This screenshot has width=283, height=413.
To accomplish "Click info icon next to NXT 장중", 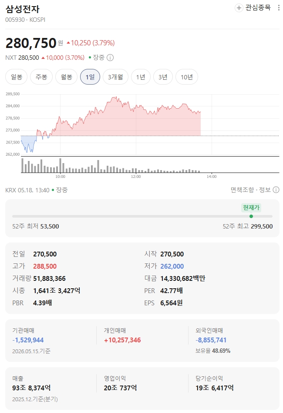I will tap(110, 58).
